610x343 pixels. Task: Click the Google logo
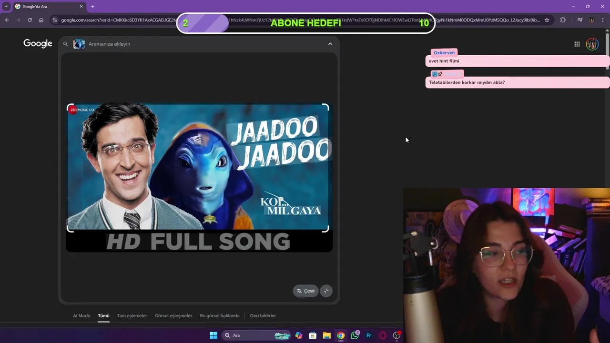coord(38,43)
